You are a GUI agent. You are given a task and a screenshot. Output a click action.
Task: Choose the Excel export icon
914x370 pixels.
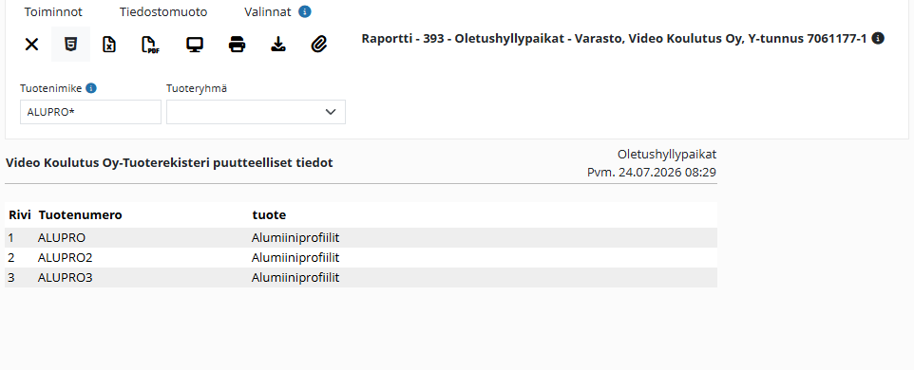(109, 45)
